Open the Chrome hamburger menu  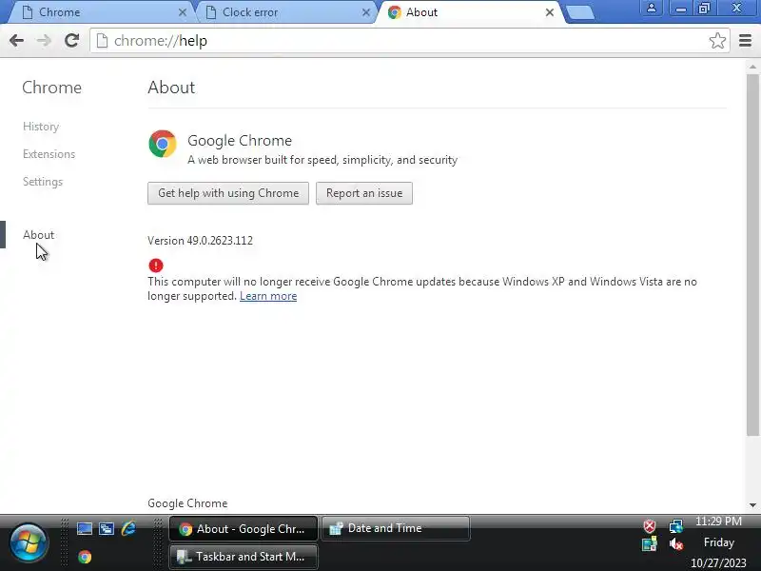pyautogui.click(x=746, y=41)
